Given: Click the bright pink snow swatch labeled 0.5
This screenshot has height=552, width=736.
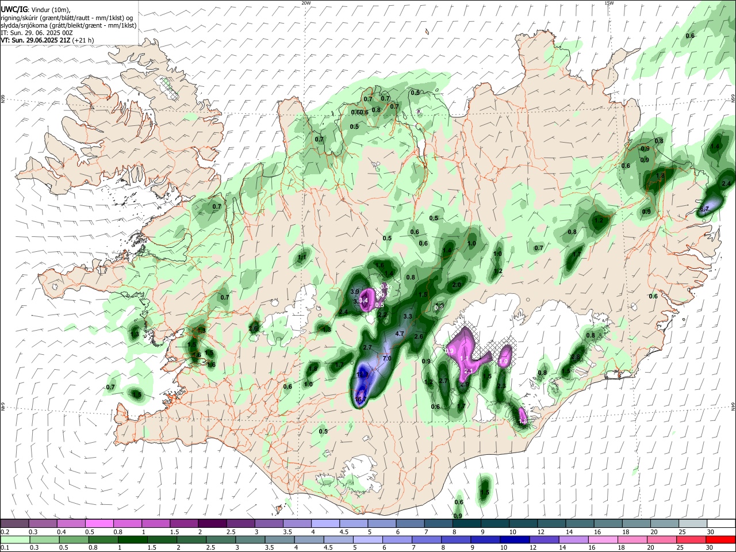Looking at the screenshot, I should (99, 523).
